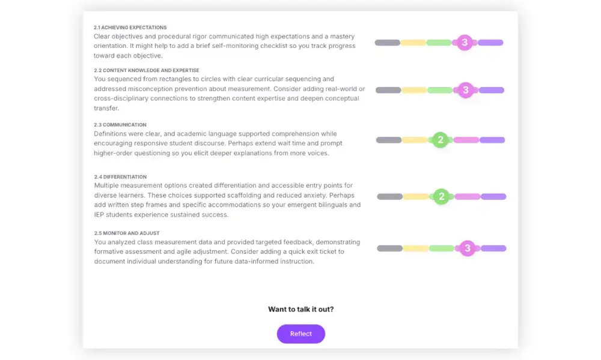Click the pink rating bubble for Achieving Expectations

[465, 42]
